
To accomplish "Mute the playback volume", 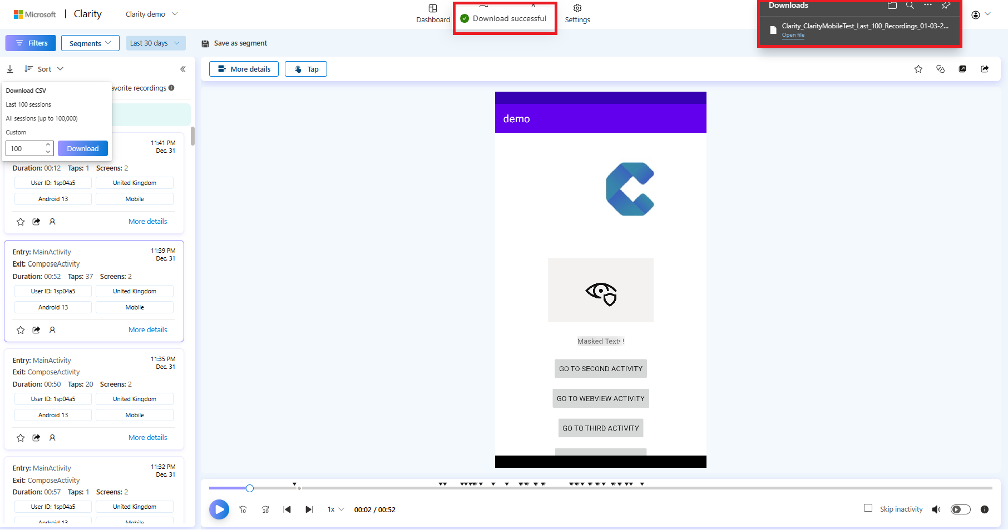I will (x=936, y=509).
